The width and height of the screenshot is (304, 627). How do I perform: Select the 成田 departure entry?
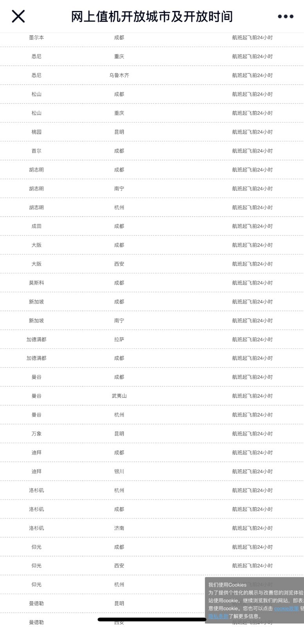point(36,226)
